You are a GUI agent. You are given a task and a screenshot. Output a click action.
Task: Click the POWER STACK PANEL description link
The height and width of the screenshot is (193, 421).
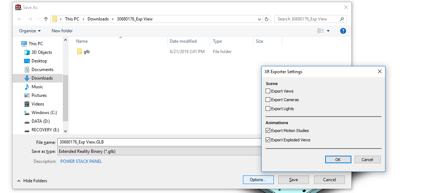click(81, 161)
